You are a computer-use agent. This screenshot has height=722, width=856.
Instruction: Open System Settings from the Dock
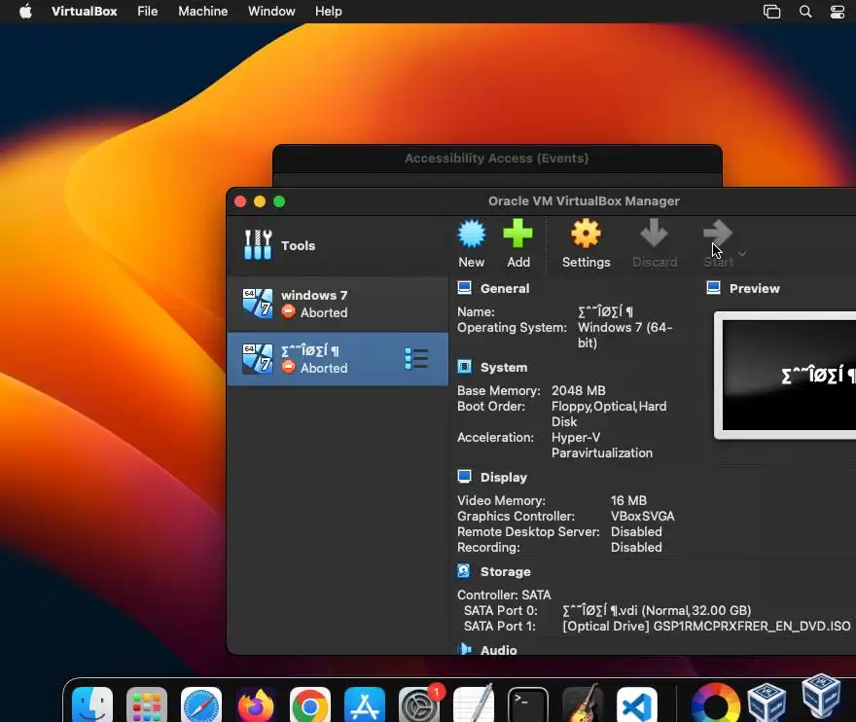[x=418, y=704]
